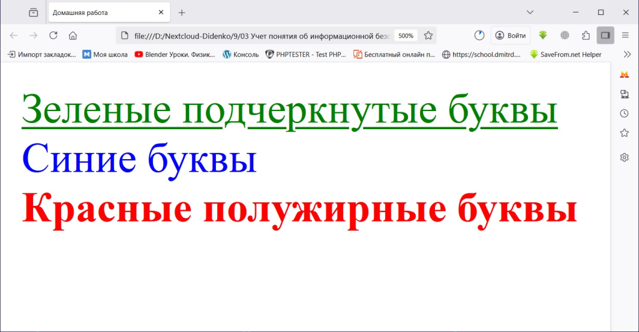This screenshot has height=332, width=639.
Task: Open sidebar settings gear
Action: 624,157
